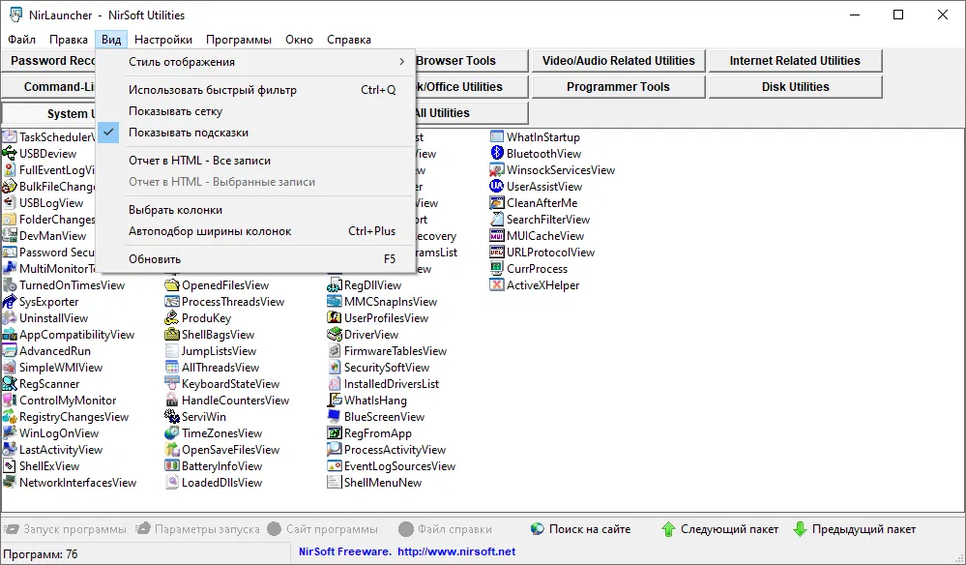The height and width of the screenshot is (565, 966).
Task: Click the USBDeview utility icon
Action: tap(10, 154)
